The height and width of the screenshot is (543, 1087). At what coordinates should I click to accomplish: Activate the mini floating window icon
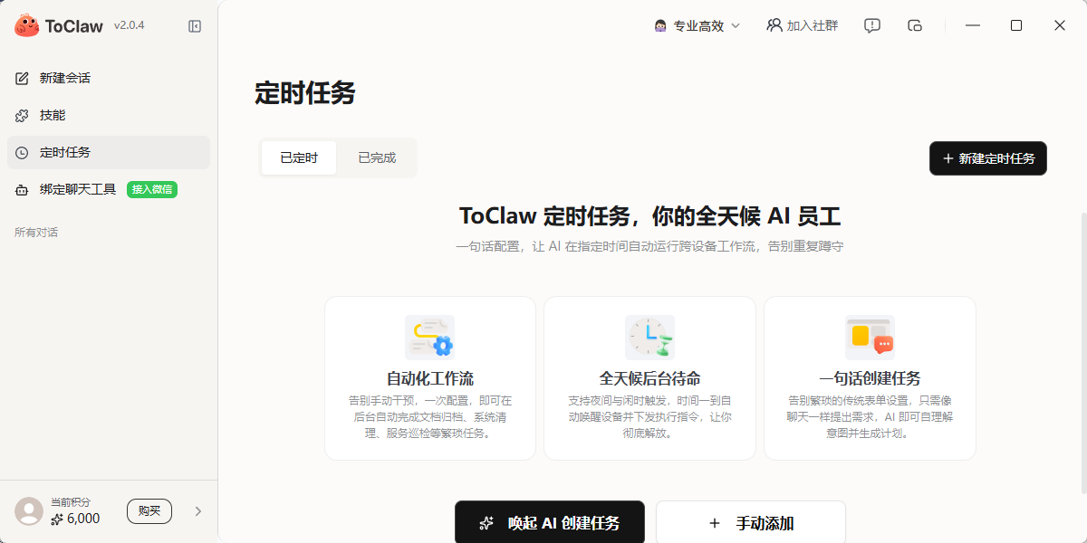915,25
